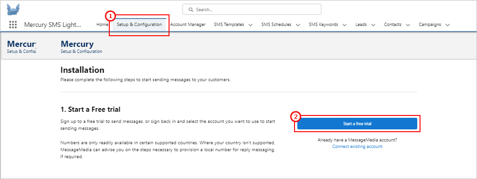Viewport: 477px width, 179px height.
Task: Click the Mercury winged logo icon
Action: coord(13,9)
